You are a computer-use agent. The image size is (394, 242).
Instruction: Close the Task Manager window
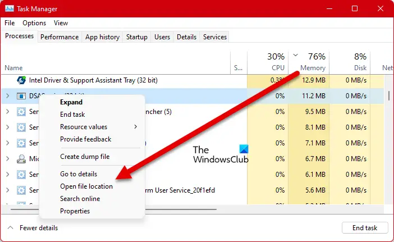click(x=381, y=8)
